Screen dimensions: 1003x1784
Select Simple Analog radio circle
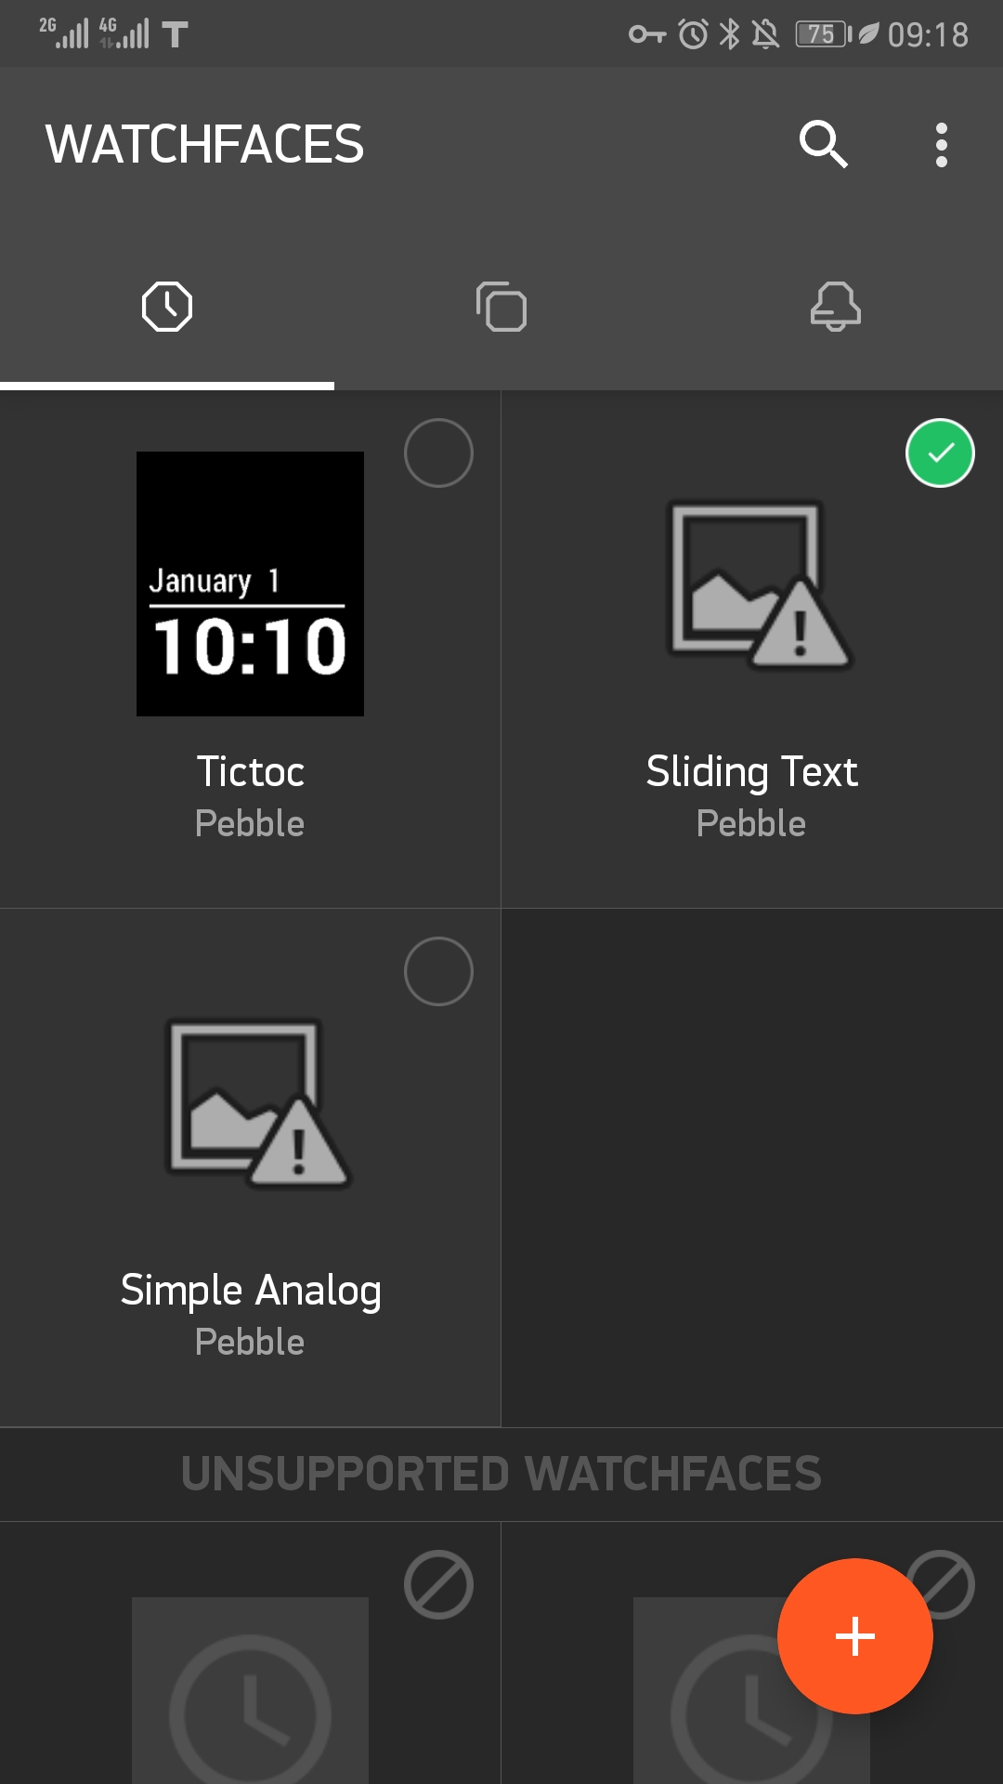(x=438, y=972)
